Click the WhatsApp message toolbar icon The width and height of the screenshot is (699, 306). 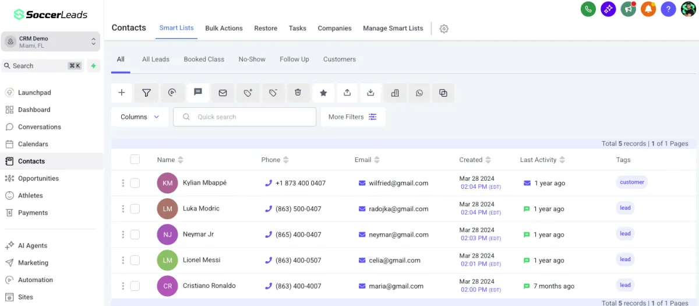click(x=419, y=93)
